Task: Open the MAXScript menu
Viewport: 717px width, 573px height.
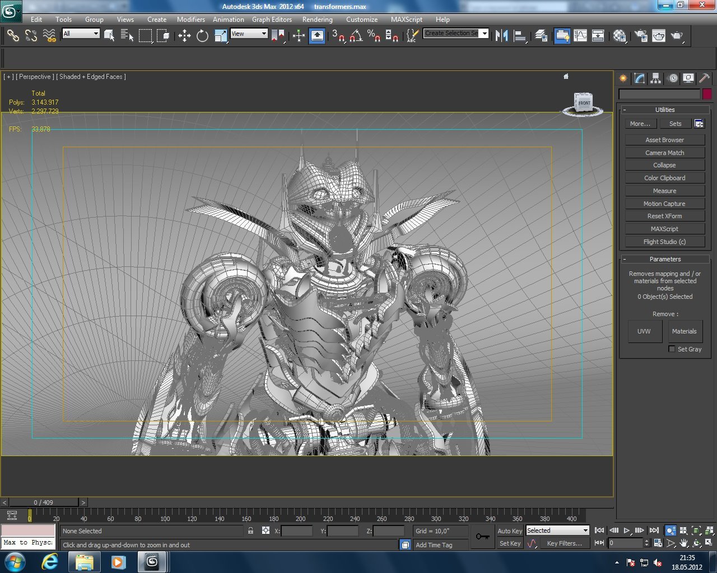Action: [x=407, y=19]
